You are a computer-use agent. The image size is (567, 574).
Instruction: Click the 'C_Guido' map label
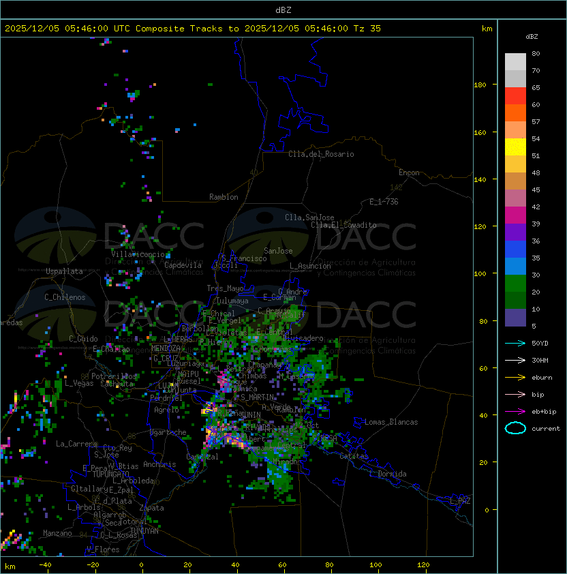[x=83, y=339]
